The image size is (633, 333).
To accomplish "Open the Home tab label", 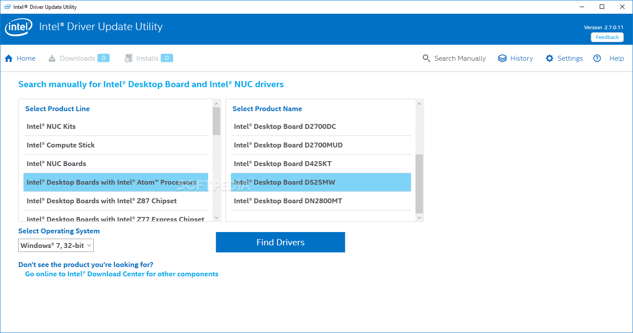I will point(26,58).
